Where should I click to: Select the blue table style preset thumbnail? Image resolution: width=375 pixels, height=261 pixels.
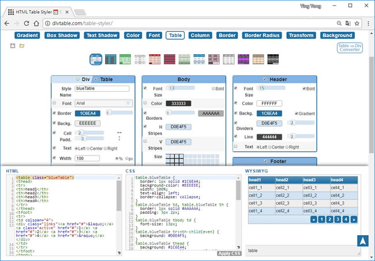pos(96,59)
